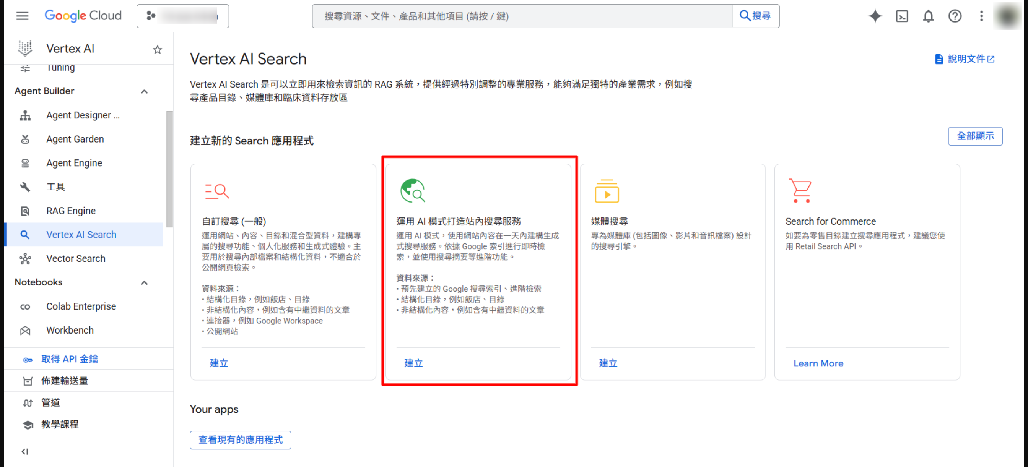Select Vertex AI Search in sidebar

[83, 235]
